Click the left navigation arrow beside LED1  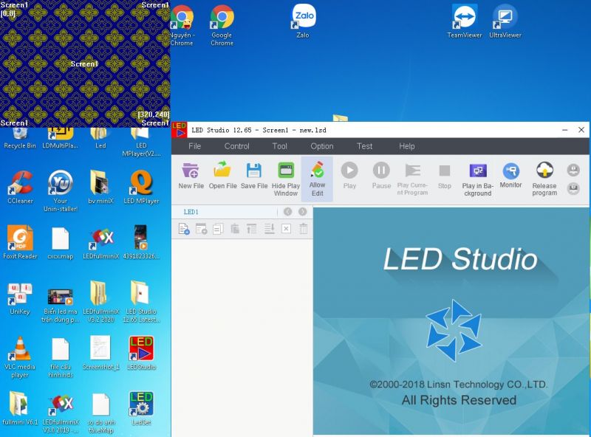click(287, 212)
